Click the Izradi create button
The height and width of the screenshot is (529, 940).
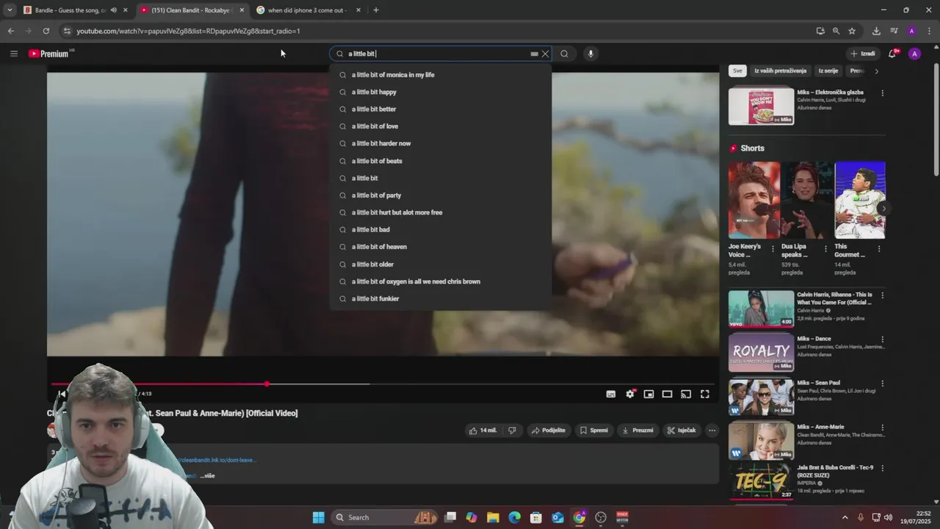click(863, 54)
